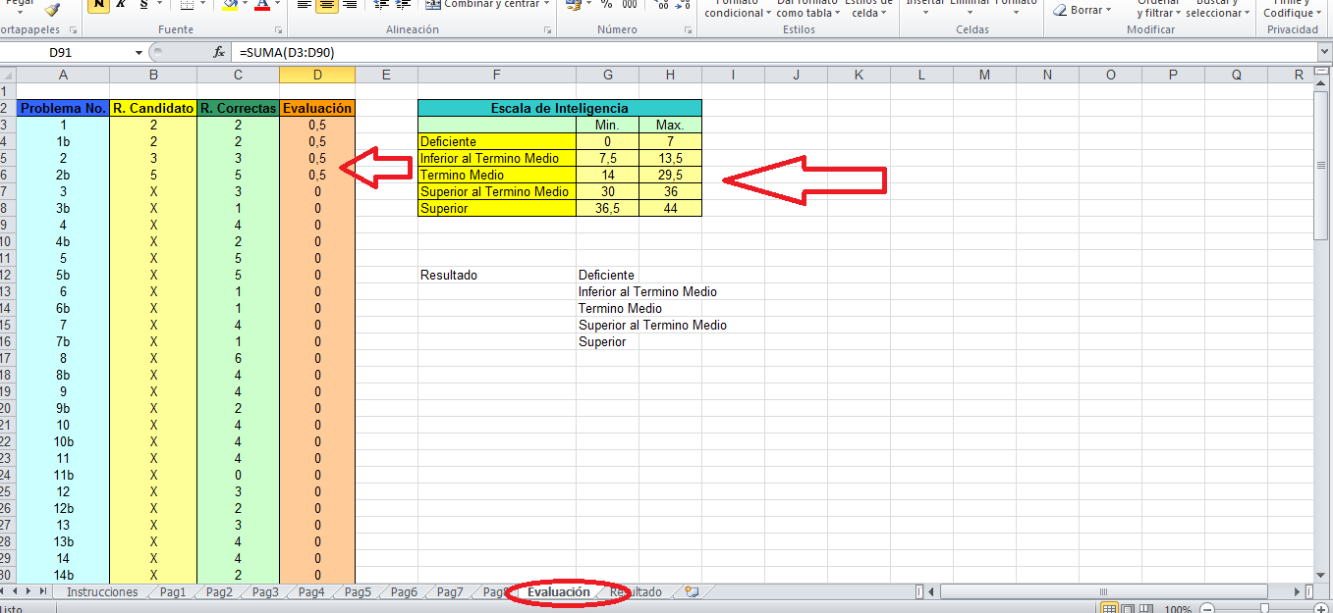Switch to the Instrucciones sheet tab
The width and height of the screenshot is (1333, 613).
point(102,592)
